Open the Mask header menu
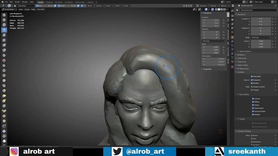The height and width of the screenshot is (156, 278). (33, 10)
